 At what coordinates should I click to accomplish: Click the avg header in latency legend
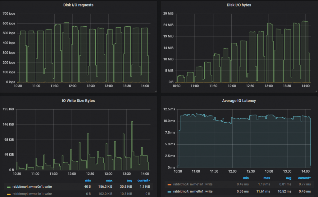288,178
